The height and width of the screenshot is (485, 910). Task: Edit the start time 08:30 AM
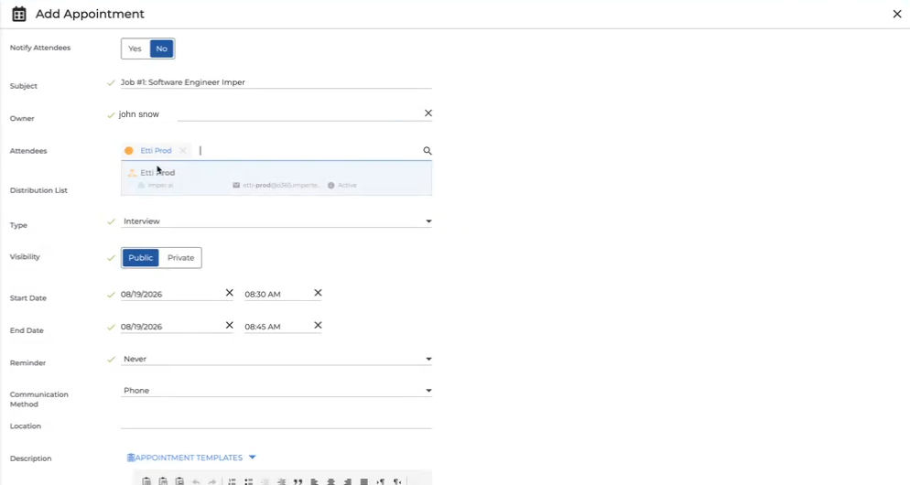point(277,294)
